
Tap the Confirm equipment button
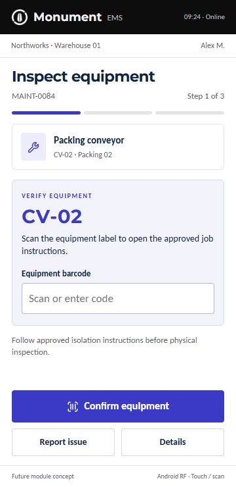click(x=118, y=406)
